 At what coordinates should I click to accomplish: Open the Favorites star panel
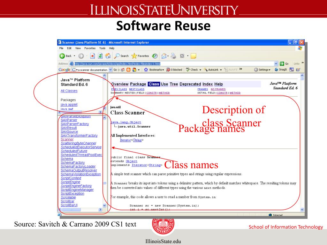click(140, 56)
